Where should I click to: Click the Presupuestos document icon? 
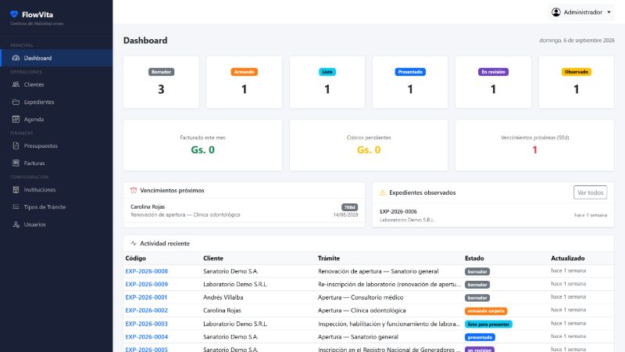coord(16,145)
